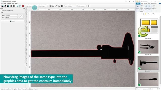Viewport: 161px width, 90px height.
Task: Close the Export panel
Action: pos(25,8)
